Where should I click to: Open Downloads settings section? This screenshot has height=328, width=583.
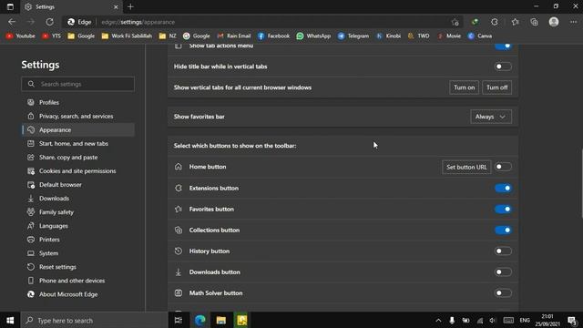coord(78,199)
